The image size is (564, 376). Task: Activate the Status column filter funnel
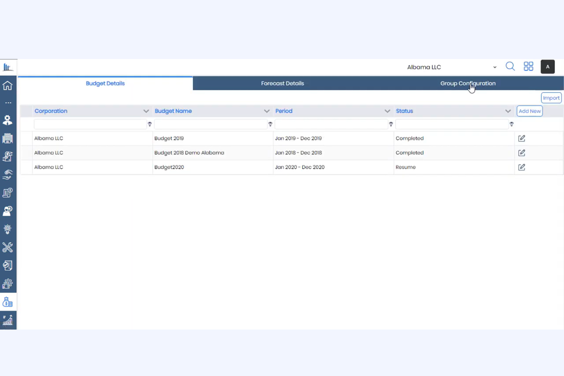(511, 124)
